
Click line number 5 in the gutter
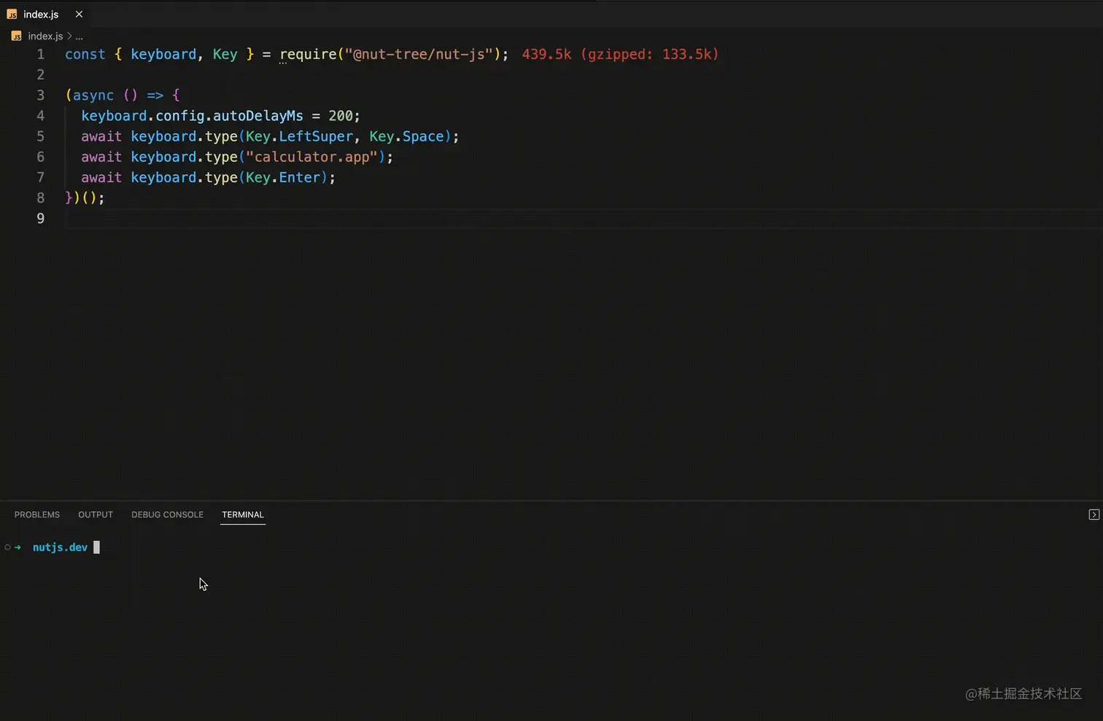[40, 136]
